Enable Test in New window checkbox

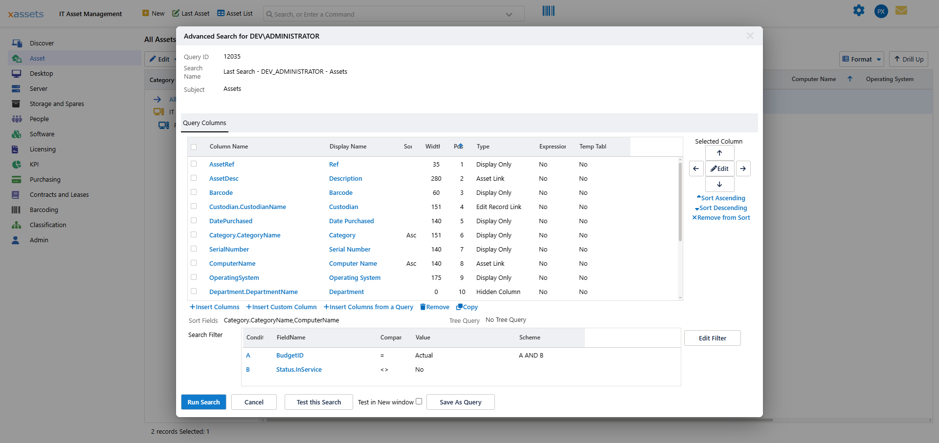(x=419, y=401)
